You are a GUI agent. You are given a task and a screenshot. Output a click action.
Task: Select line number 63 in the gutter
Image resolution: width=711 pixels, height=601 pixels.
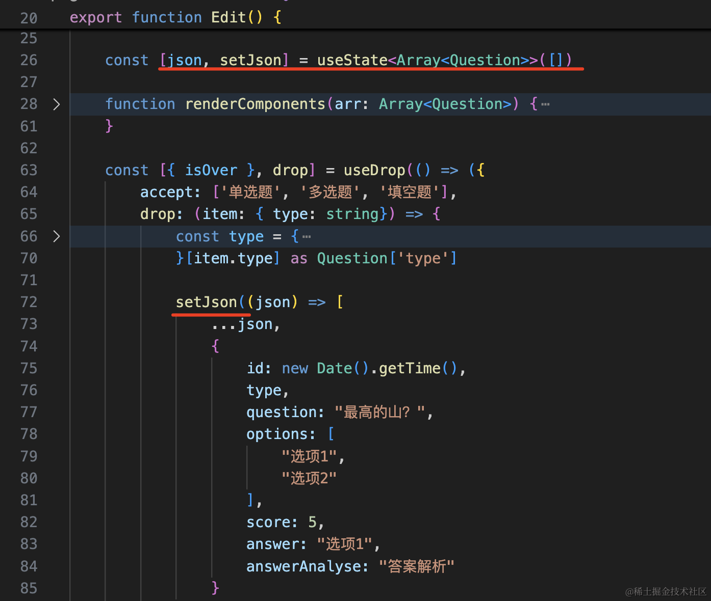[29, 170]
